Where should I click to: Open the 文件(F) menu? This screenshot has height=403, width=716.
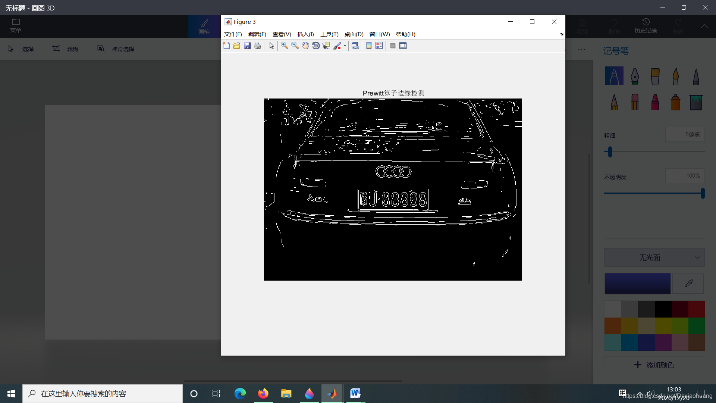pyautogui.click(x=233, y=34)
